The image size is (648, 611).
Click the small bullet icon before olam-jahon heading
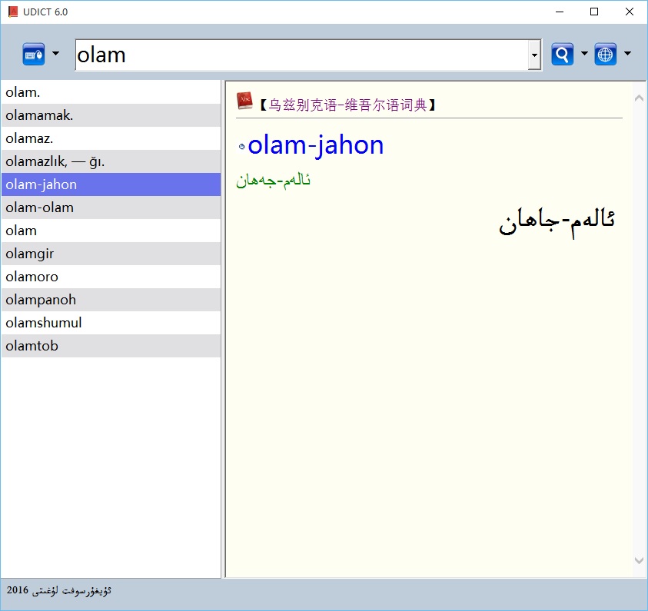pos(241,147)
